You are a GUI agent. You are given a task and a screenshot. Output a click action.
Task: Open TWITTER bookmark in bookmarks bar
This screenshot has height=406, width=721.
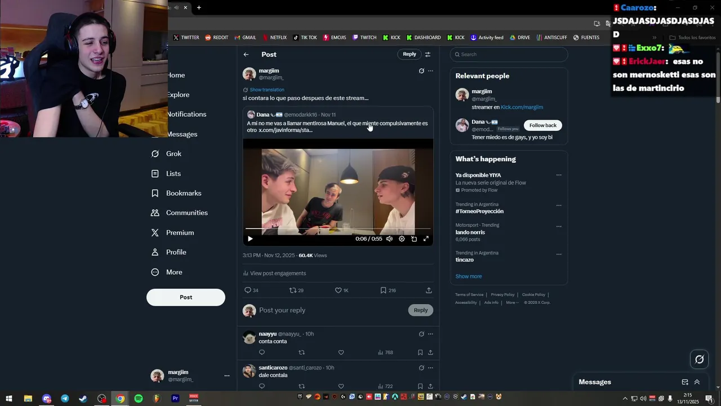coord(186,38)
